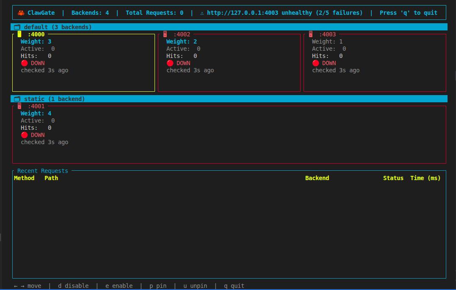This screenshot has width=456, height=290.
Task: Click 'checked 3s ago' on backend :4003
Action: point(336,71)
